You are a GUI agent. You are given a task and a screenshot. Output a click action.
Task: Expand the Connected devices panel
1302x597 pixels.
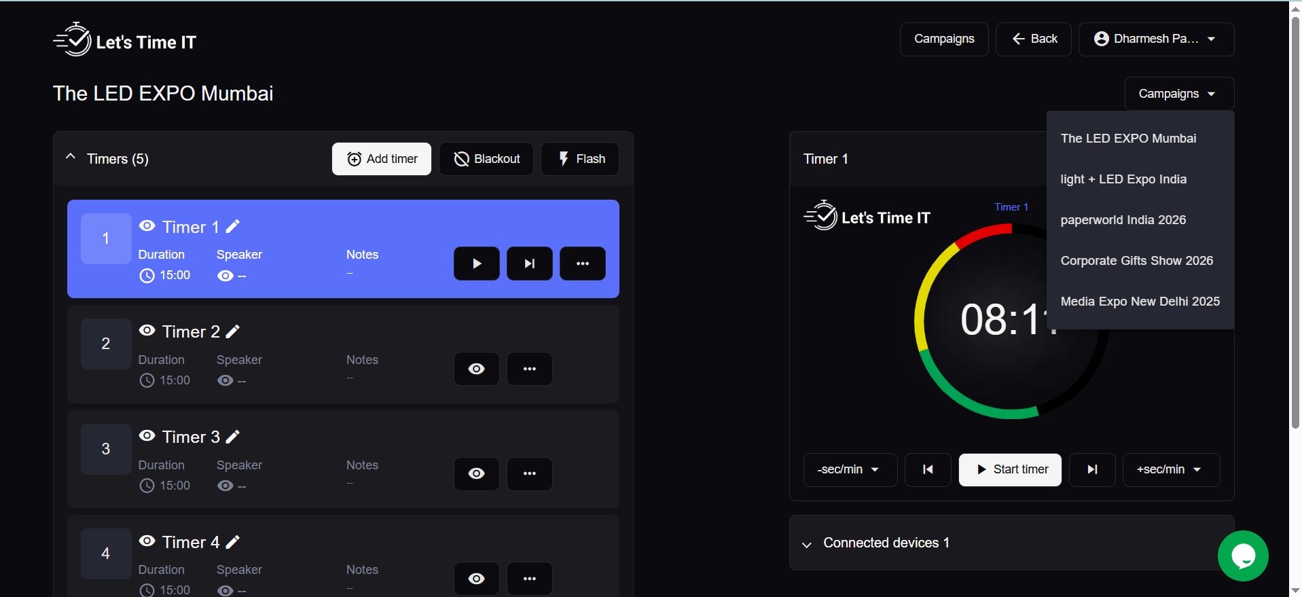(807, 544)
